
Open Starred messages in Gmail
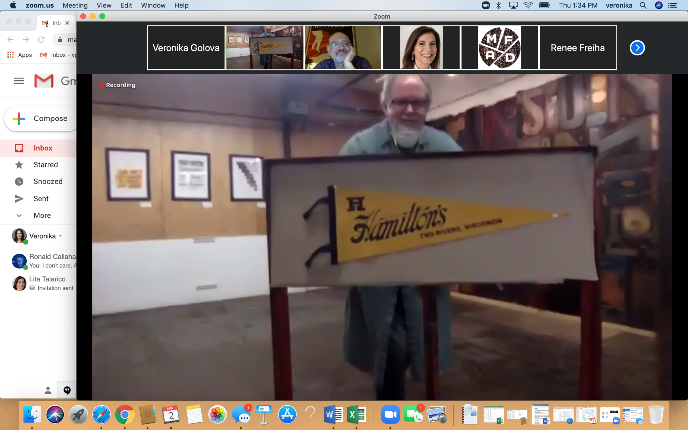[38, 165]
